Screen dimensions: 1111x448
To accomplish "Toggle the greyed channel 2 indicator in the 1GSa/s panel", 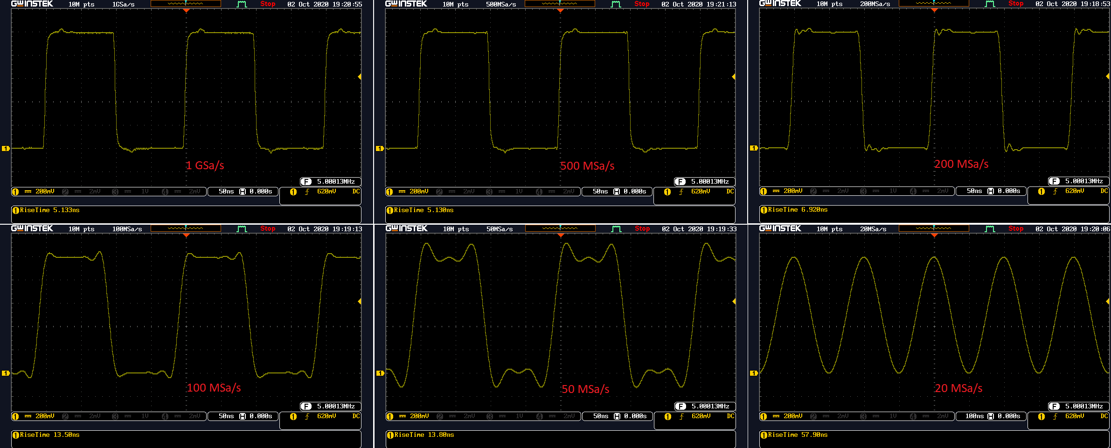I will click(x=81, y=192).
